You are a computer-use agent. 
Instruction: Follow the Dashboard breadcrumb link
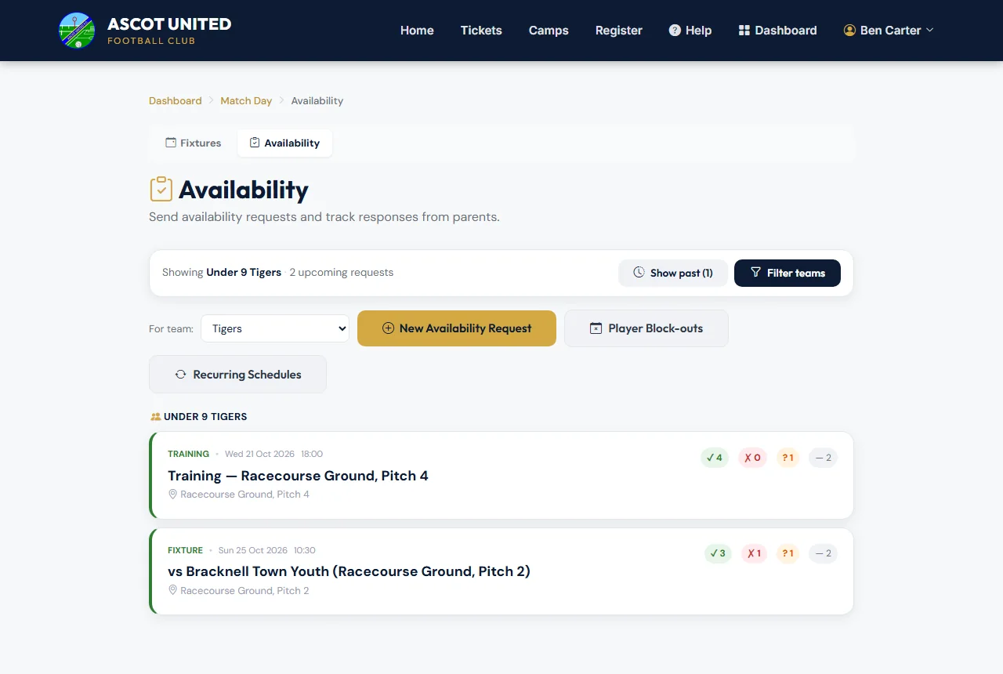[x=176, y=100]
